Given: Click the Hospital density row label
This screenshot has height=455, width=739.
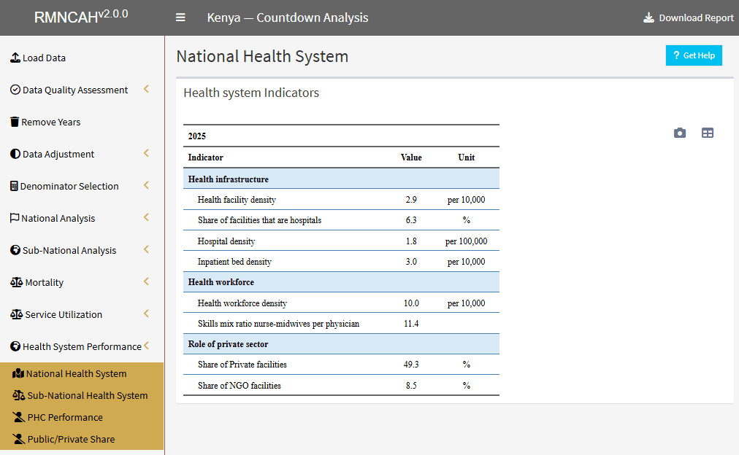Looking at the screenshot, I should [226, 241].
